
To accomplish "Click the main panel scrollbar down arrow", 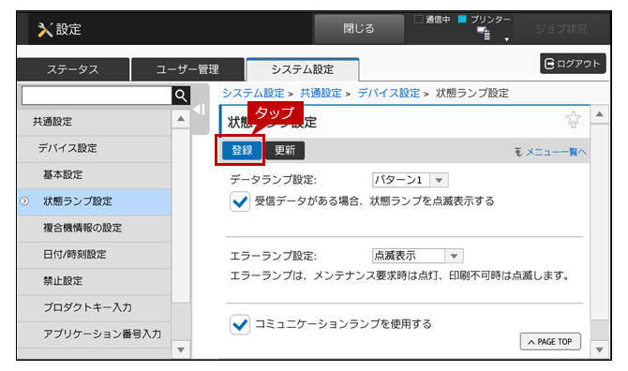I will coord(600,349).
